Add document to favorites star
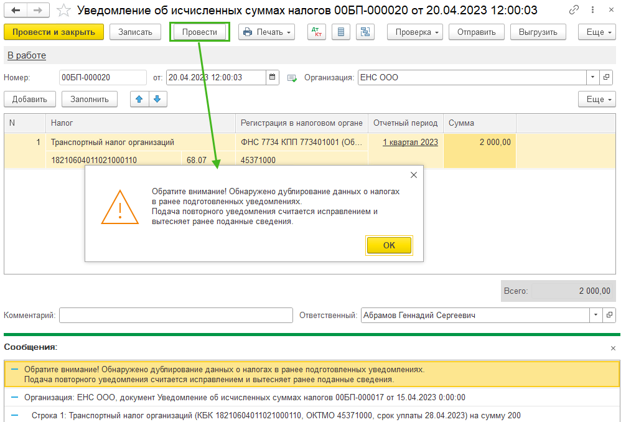This screenshot has width=626, height=422. click(63, 11)
